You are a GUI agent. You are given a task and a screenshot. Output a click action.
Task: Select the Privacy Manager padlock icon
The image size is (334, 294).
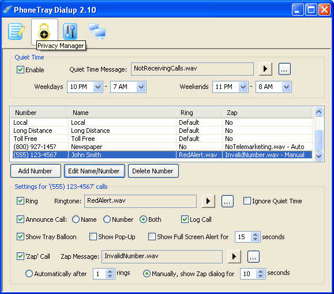coord(44,32)
